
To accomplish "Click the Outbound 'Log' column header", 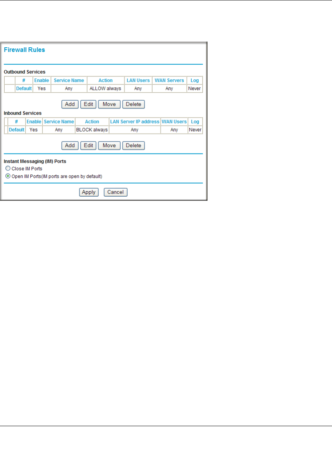I will (x=195, y=80).
